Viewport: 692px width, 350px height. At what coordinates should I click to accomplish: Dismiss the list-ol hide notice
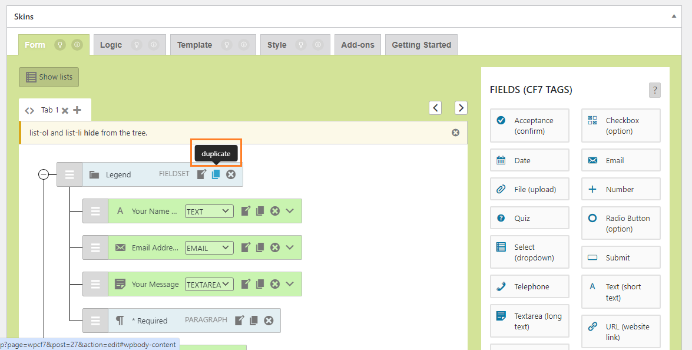coord(455,133)
